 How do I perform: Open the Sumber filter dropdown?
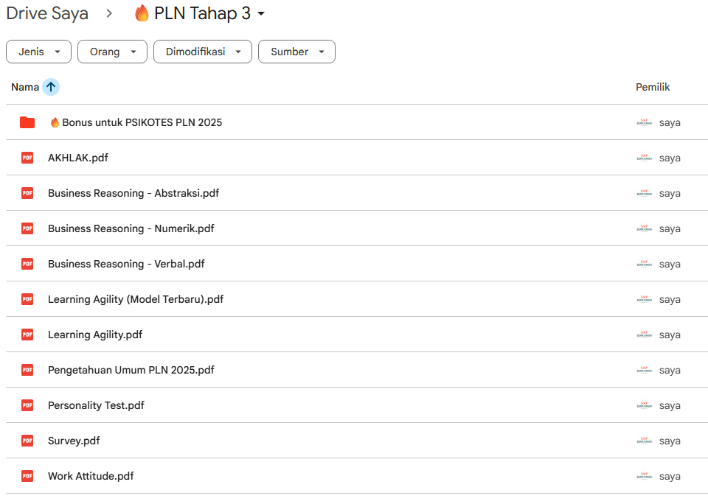click(x=296, y=52)
